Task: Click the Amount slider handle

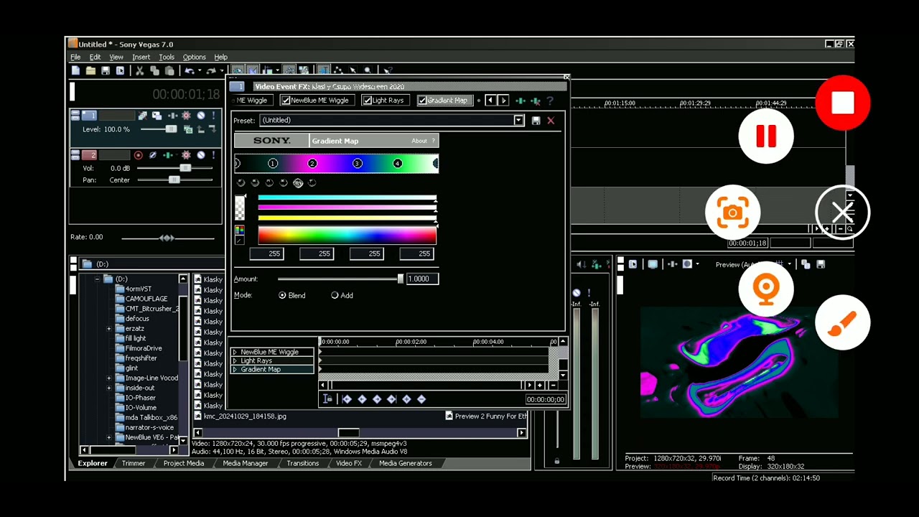Action: (401, 279)
